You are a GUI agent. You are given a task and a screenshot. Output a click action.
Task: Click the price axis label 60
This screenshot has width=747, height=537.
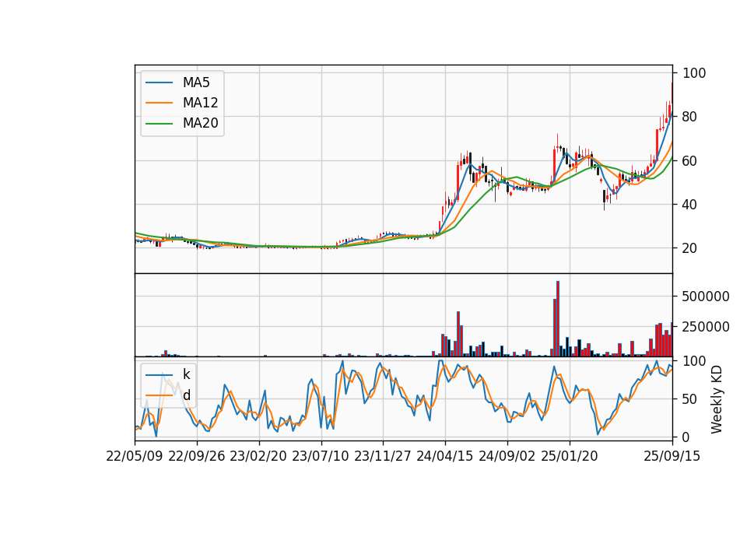coord(690,160)
